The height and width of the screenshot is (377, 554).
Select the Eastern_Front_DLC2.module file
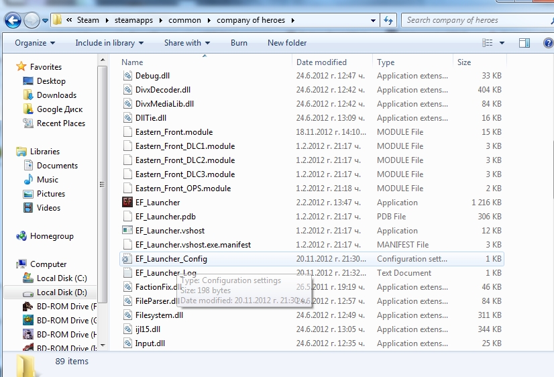pos(185,160)
